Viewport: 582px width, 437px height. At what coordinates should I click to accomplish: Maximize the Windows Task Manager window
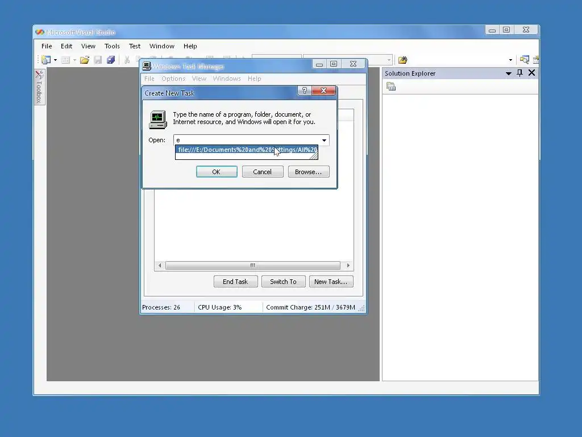(334, 64)
